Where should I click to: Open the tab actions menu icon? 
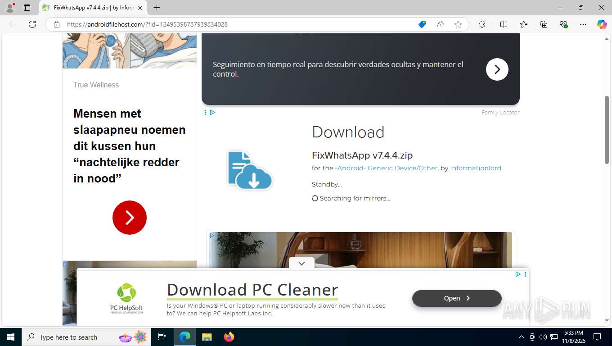pos(27,8)
